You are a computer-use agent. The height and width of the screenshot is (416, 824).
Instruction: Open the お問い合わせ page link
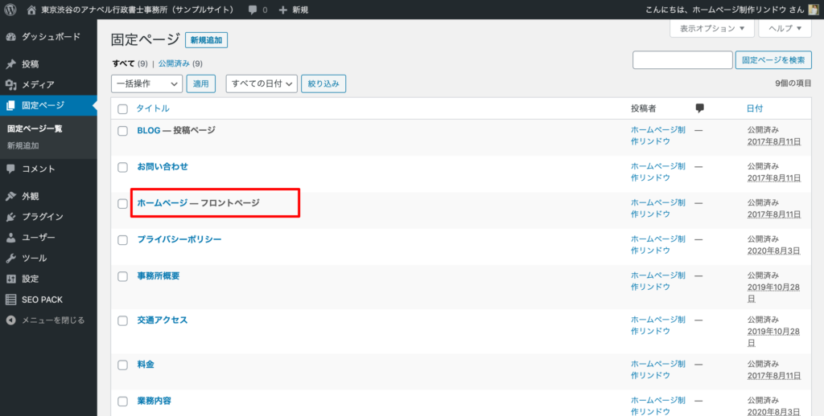(x=163, y=167)
